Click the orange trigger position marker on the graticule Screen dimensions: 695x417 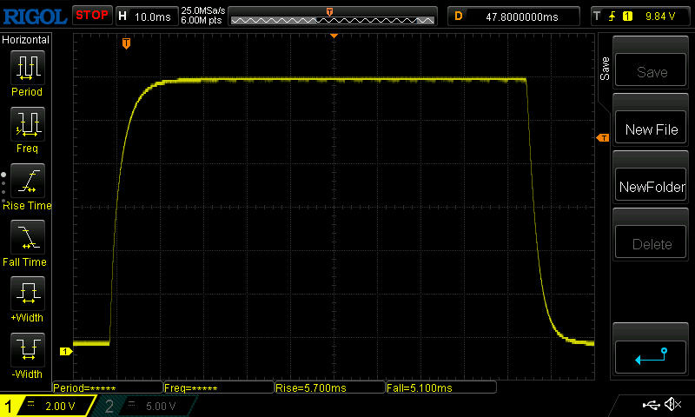126,43
